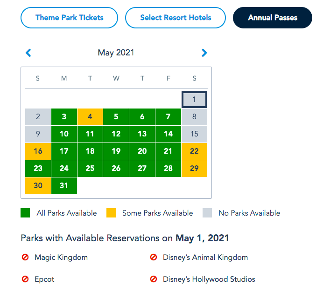Viewport: 316px width, 292px height.
Task: Click unavailable icon beside Magic Kingdom
Action: (25, 257)
